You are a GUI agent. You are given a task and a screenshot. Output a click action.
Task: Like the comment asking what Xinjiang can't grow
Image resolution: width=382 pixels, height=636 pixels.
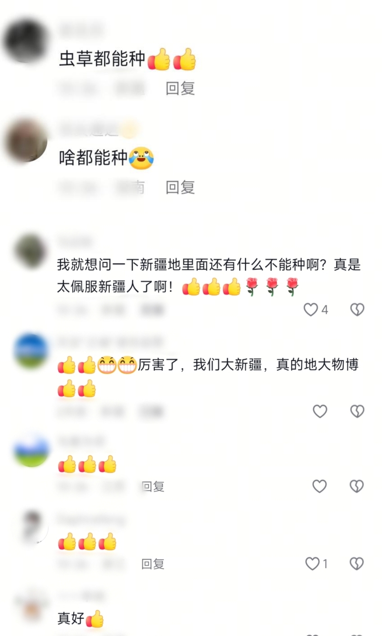[311, 310]
